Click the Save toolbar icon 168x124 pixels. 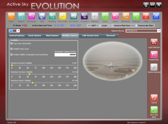point(105,16)
